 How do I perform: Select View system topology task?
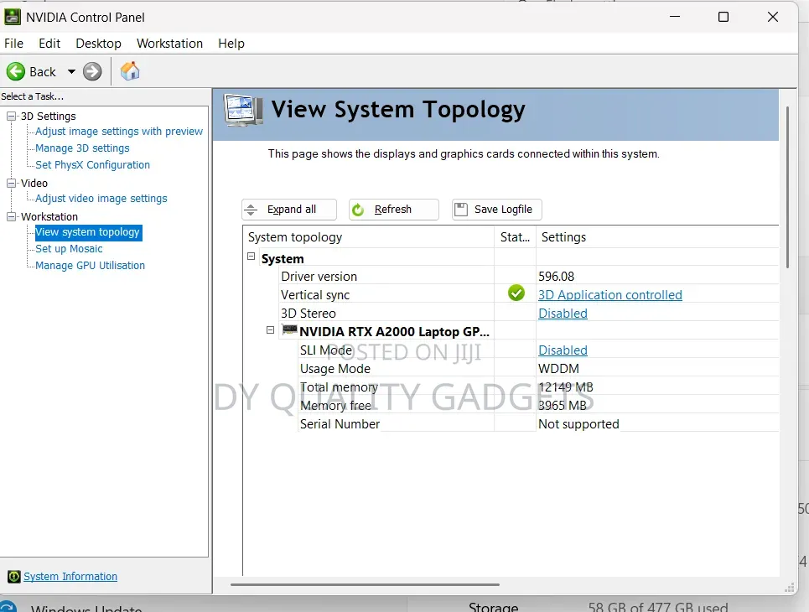tap(88, 232)
